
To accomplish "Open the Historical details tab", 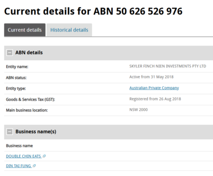I will pos(69,30).
